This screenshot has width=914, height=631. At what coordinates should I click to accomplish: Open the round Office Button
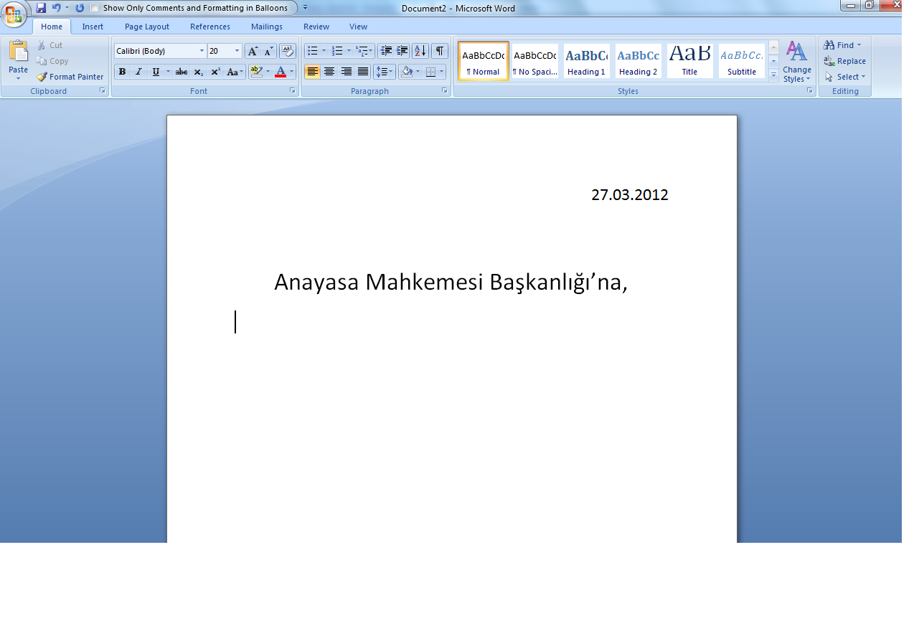(x=14, y=14)
